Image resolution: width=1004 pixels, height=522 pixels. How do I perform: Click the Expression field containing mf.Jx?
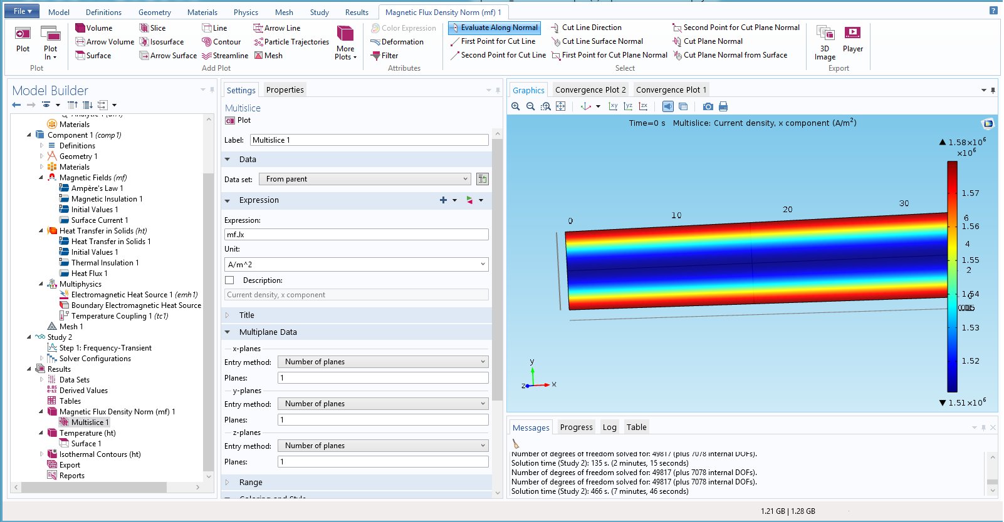[356, 235]
